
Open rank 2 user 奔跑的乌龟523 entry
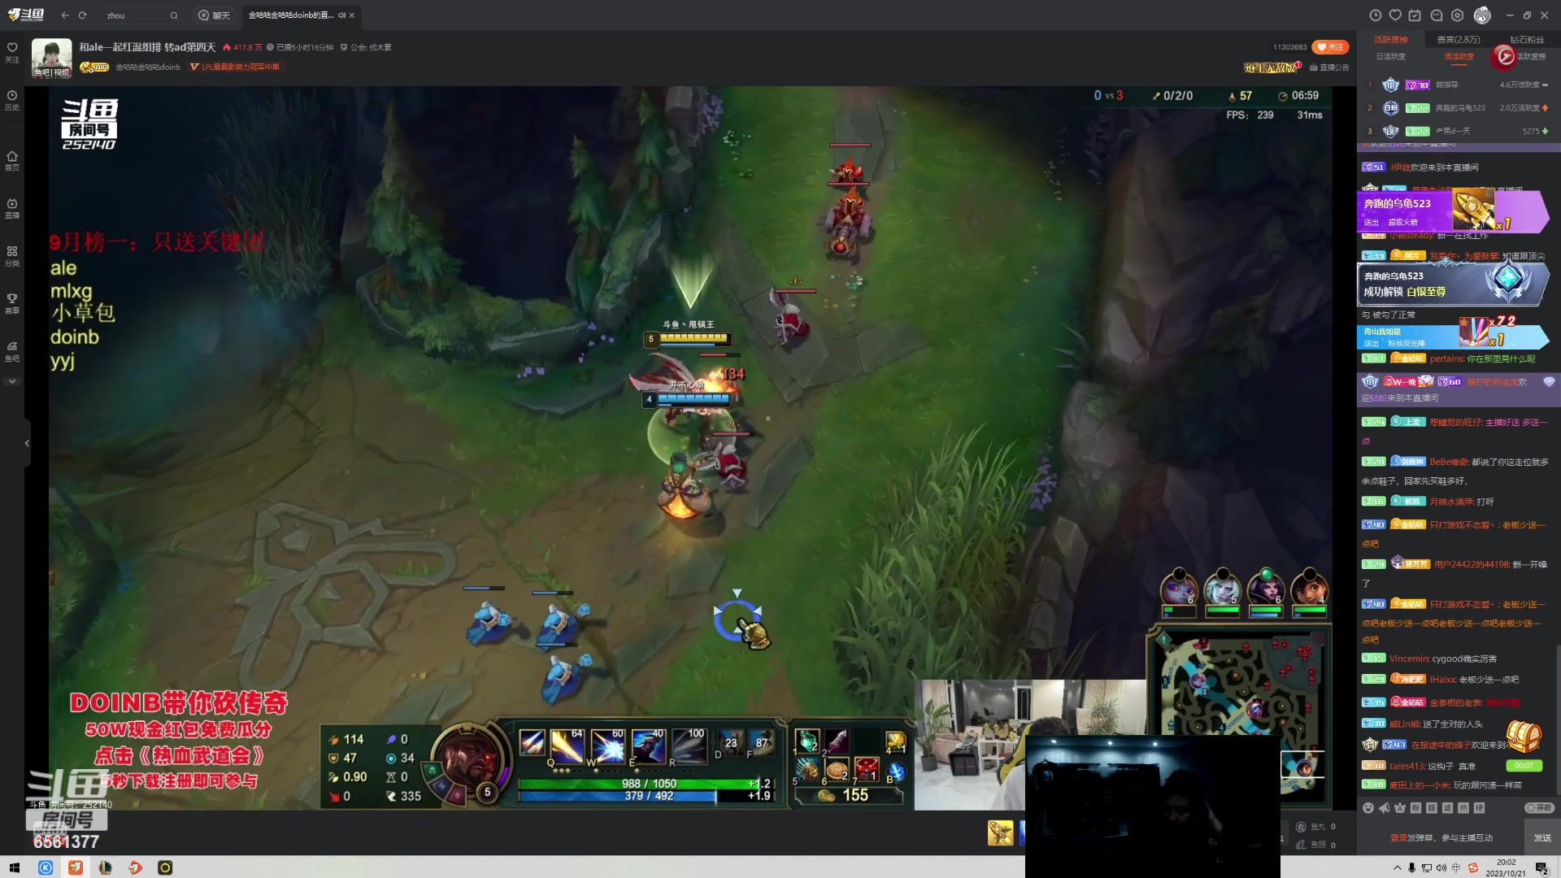coord(1459,107)
